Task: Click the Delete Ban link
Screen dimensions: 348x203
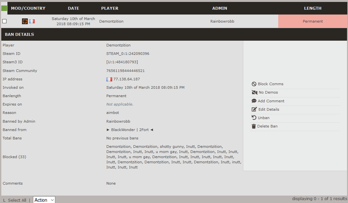Action: click(x=267, y=126)
